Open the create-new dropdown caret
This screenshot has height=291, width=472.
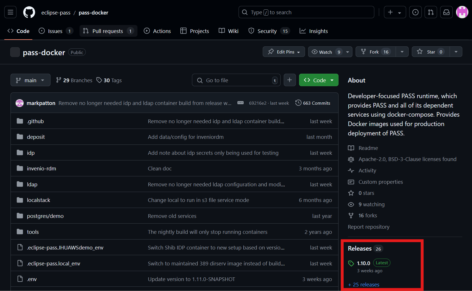click(400, 13)
